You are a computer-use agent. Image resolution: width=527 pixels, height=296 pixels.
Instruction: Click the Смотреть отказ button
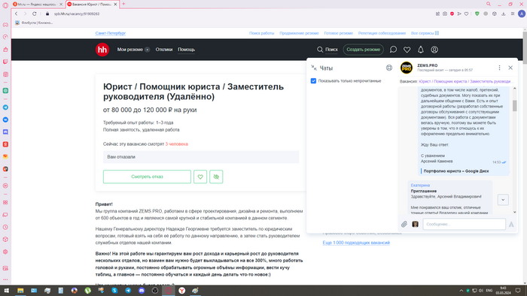point(147,177)
